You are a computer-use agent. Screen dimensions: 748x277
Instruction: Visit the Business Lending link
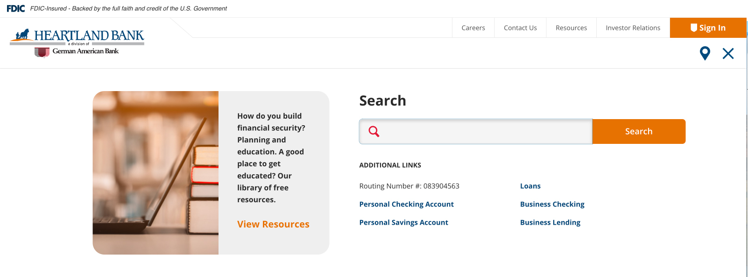[x=550, y=222]
